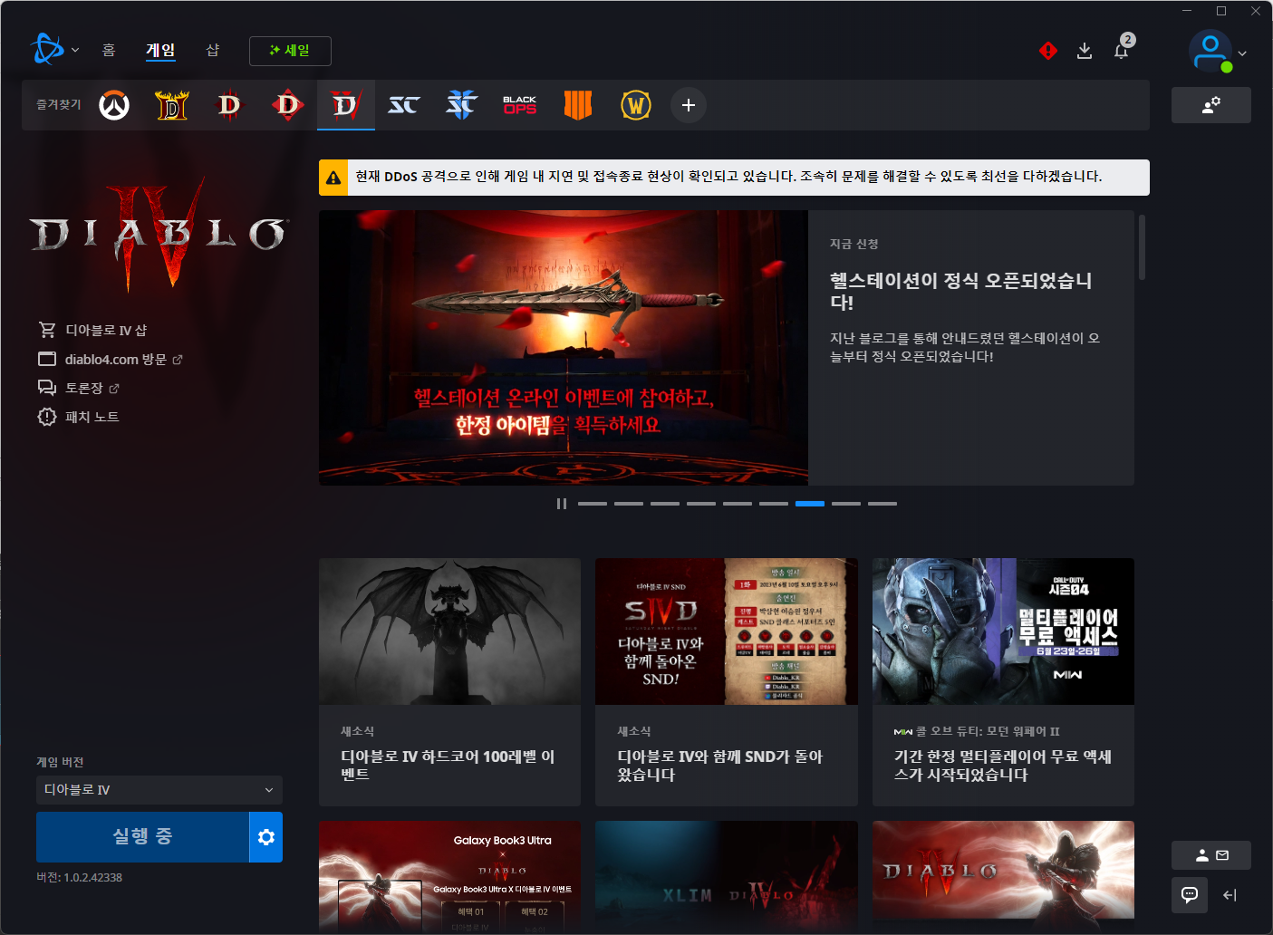Image resolution: width=1273 pixels, height=935 pixels.
Task: Click the DDoS warning notice banner
Action: tap(734, 178)
